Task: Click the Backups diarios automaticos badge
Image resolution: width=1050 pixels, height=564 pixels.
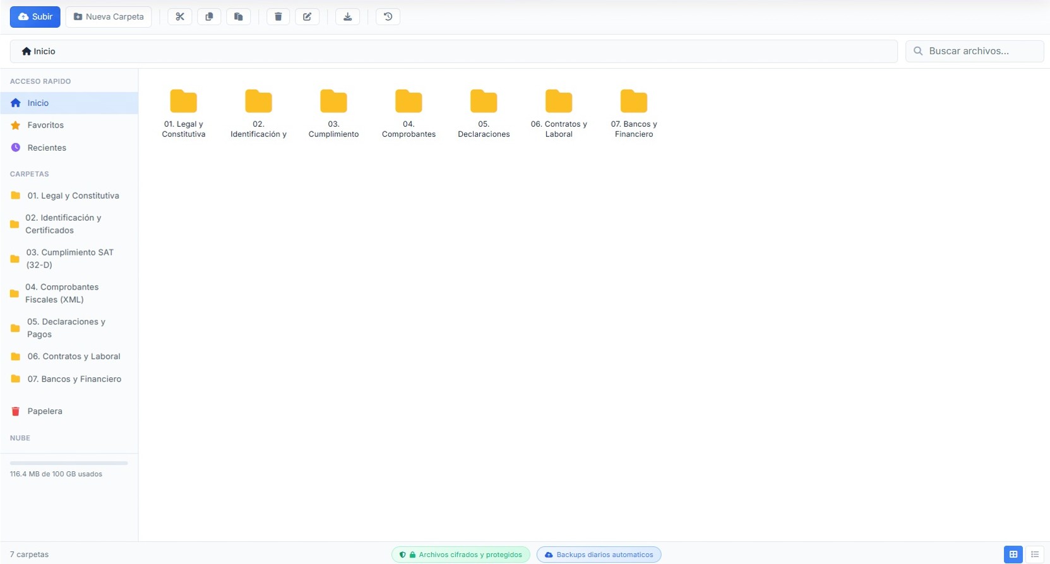Action: [x=599, y=555]
